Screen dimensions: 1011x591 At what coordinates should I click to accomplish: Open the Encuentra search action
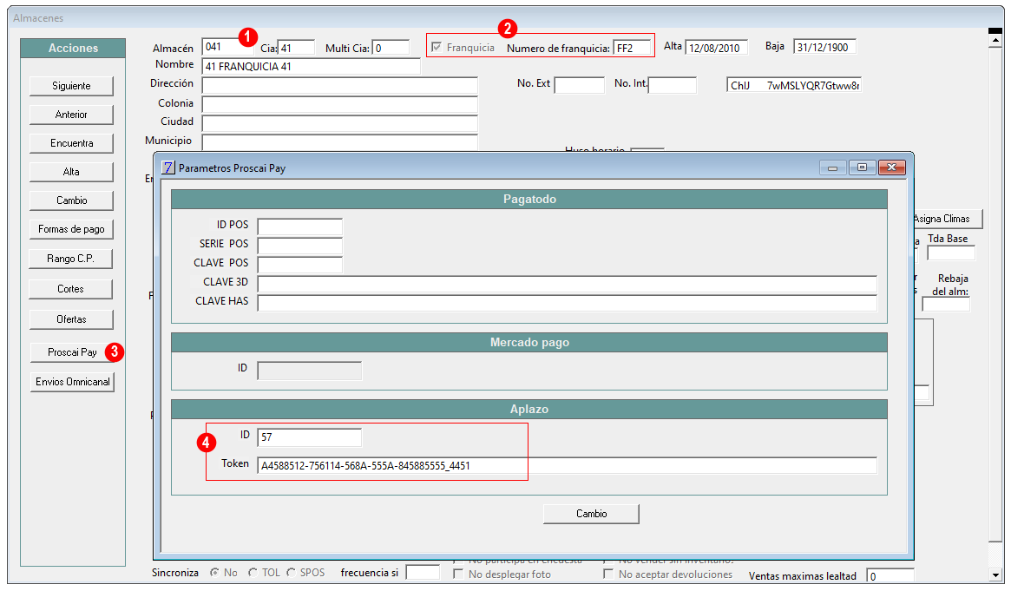pyautogui.click(x=71, y=143)
